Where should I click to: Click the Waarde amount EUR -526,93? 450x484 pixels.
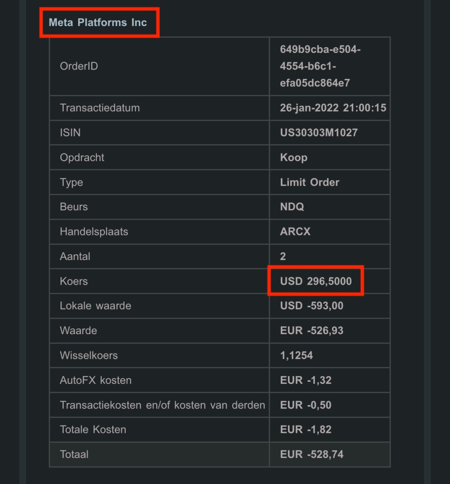tap(312, 331)
